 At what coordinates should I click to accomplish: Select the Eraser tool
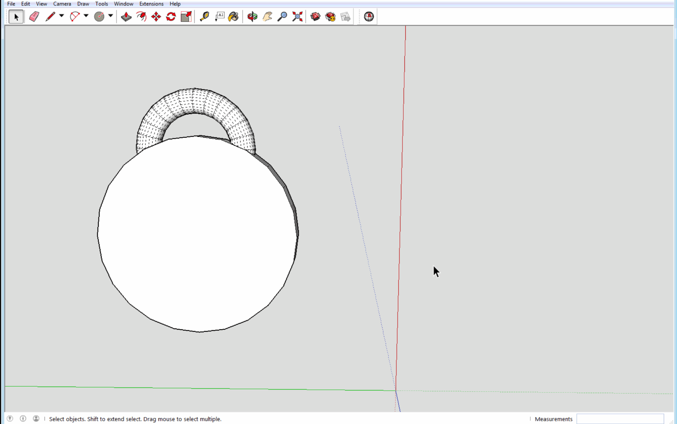(x=34, y=17)
